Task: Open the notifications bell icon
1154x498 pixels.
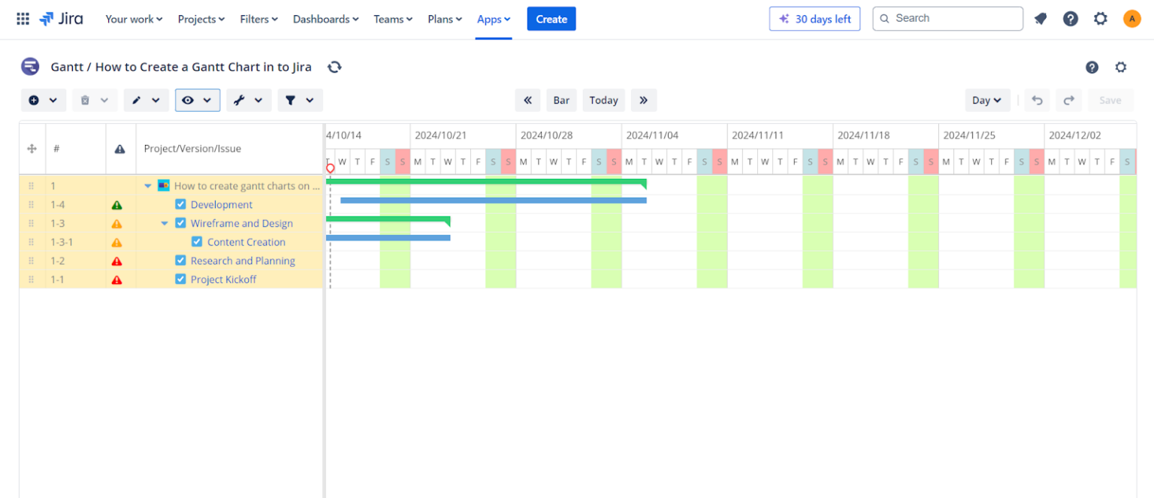Action: (1041, 19)
